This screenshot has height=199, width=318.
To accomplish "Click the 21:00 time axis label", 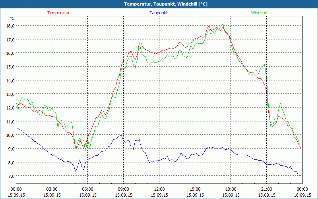I will (266, 189).
